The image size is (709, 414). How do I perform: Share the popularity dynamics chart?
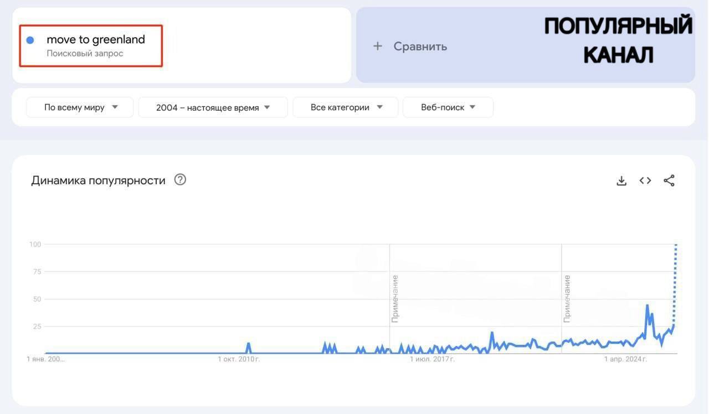click(x=669, y=180)
